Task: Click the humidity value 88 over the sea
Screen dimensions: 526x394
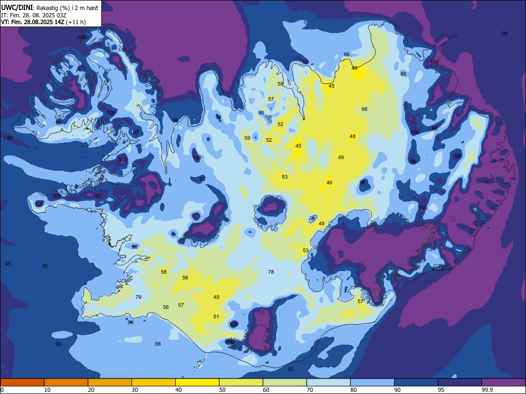Action: click(x=158, y=344)
